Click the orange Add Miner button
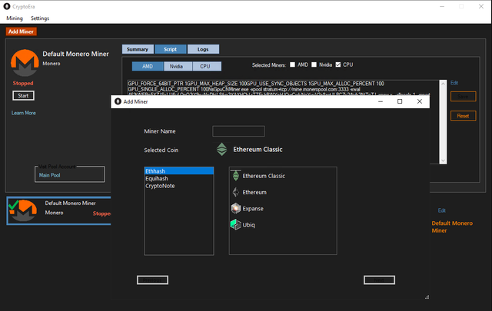The height and width of the screenshot is (311, 492). point(21,31)
